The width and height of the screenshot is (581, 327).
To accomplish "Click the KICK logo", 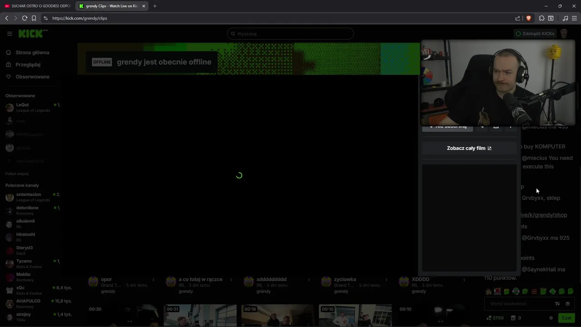I will pos(33,34).
